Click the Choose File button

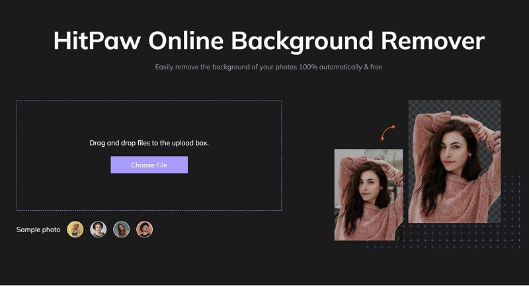coord(149,165)
